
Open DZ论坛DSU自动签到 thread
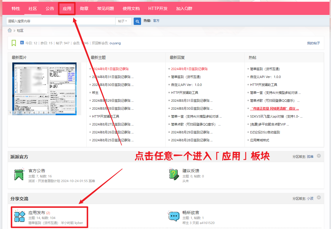[x=265, y=132]
